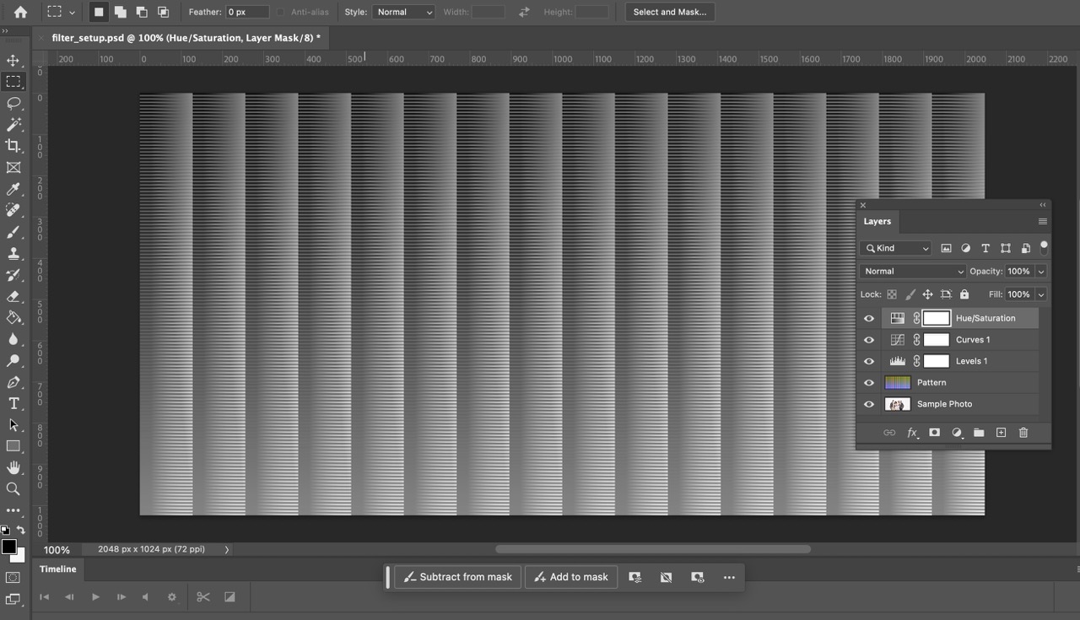The image size is (1080, 620).
Task: Switch to the Layers panel tab
Action: [877, 221]
